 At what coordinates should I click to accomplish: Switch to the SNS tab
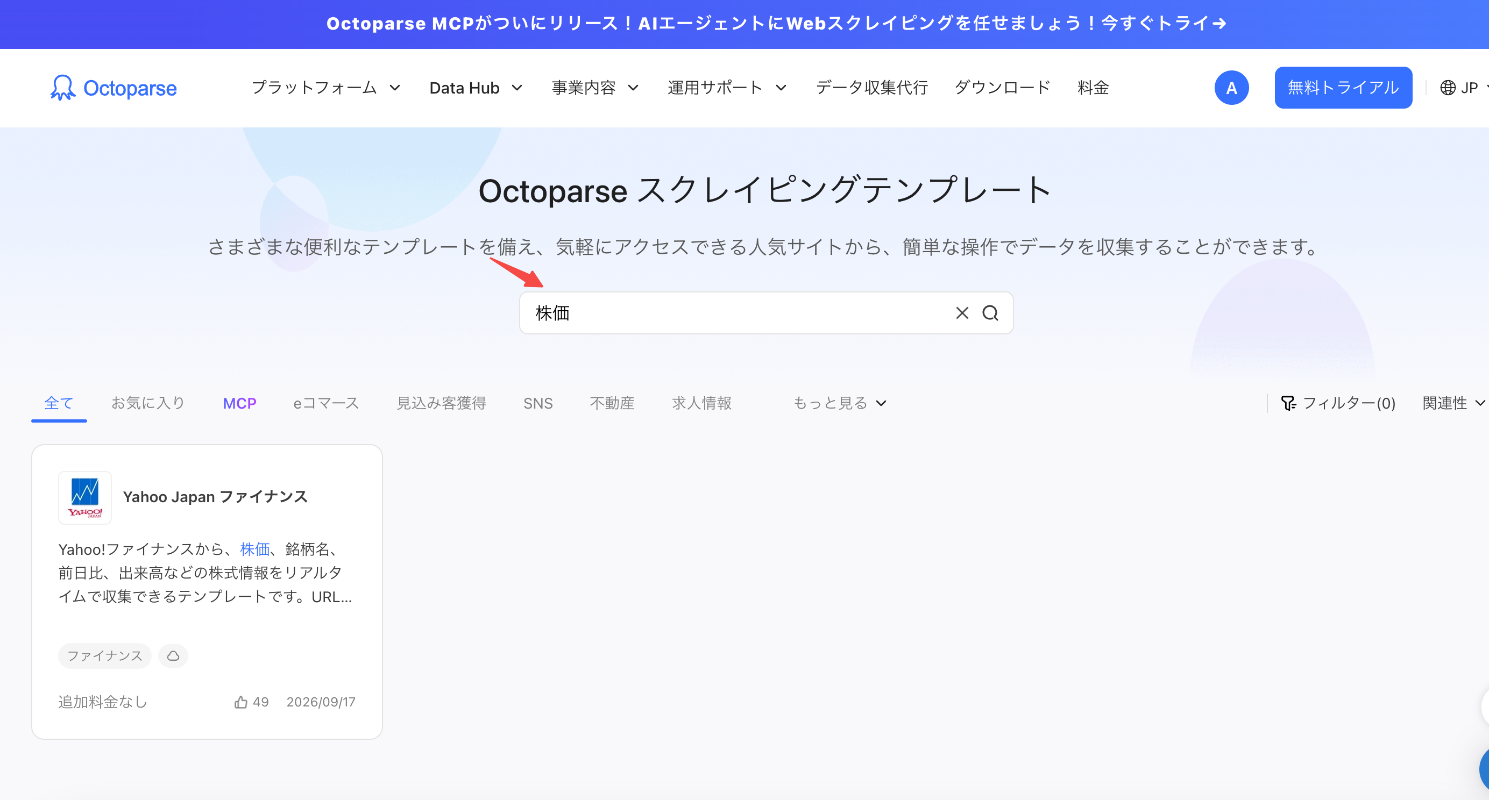pyautogui.click(x=537, y=403)
